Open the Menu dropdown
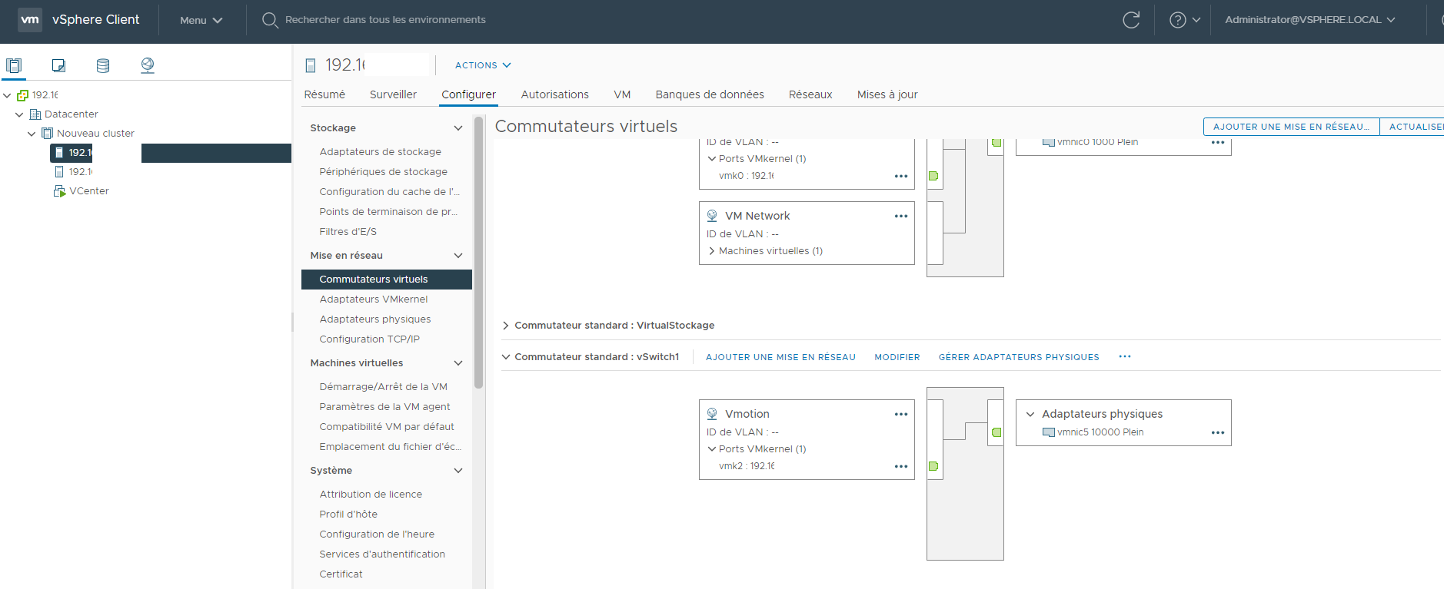This screenshot has height=589, width=1444. tap(201, 20)
